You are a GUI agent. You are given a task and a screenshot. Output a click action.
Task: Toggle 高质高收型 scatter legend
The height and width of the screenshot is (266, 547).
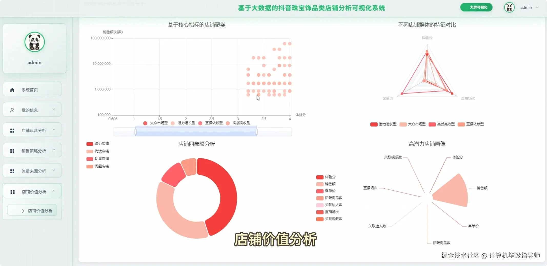(x=238, y=123)
